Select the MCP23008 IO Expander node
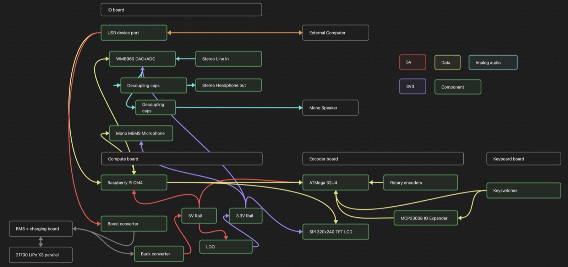This screenshot has height=267, width=568. (x=426, y=218)
